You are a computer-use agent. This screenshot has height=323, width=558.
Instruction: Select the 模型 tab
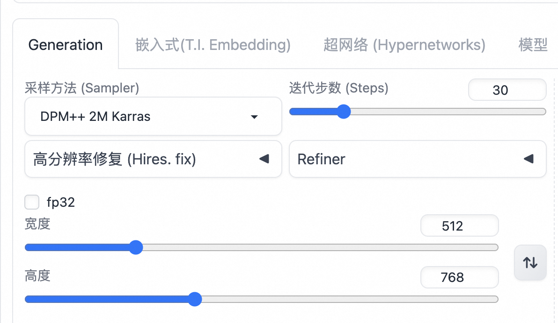pyautogui.click(x=533, y=45)
